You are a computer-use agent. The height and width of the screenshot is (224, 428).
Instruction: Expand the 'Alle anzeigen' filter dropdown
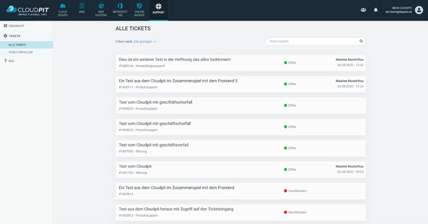click(144, 42)
